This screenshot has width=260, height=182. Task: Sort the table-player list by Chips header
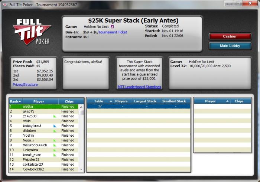click(x=241, y=101)
